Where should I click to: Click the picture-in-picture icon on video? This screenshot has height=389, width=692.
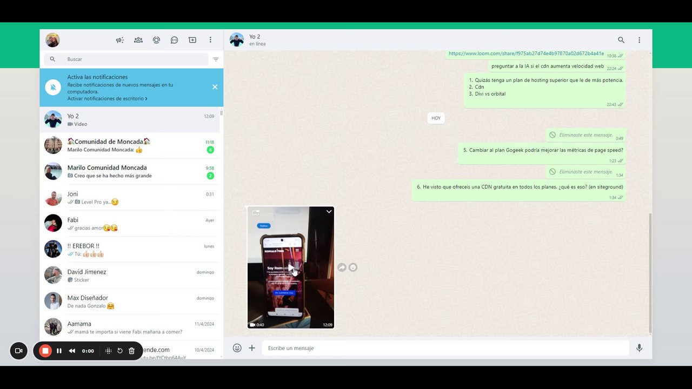[x=256, y=213]
